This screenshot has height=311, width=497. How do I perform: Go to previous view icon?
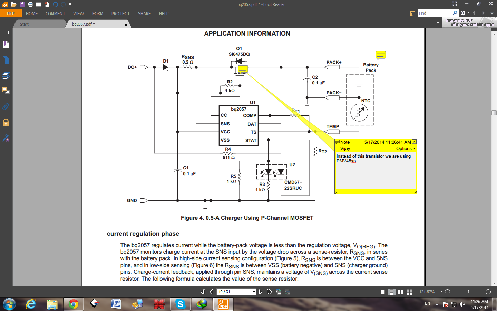279,292
